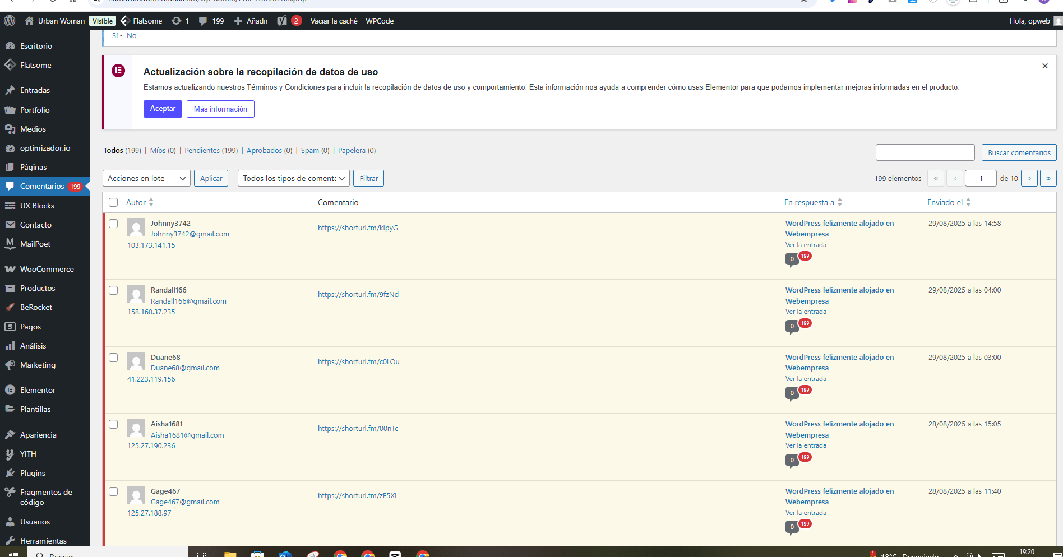1063x557 pixels.
Task: Click the current page number field
Action: pyautogui.click(x=980, y=178)
